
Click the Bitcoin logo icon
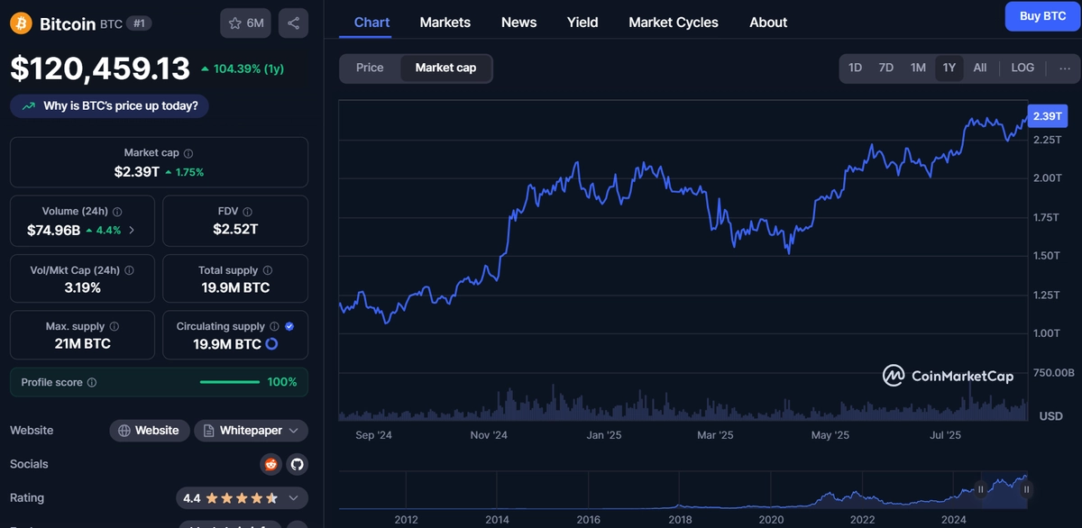pyautogui.click(x=22, y=23)
